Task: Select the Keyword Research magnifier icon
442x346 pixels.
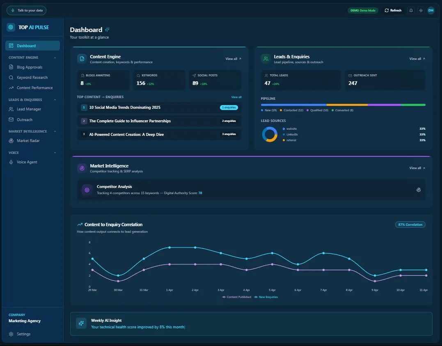Action: 11,77
